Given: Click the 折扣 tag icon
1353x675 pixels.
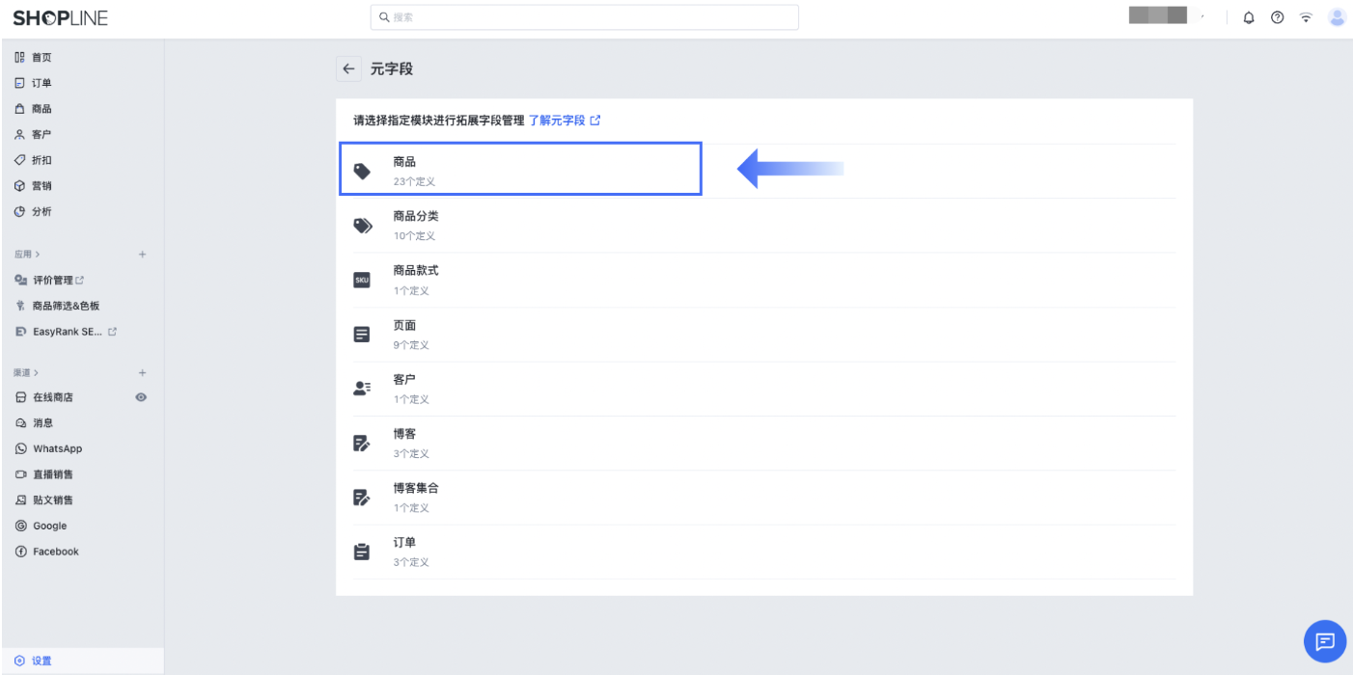Looking at the screenshot, I should click(20, 160).
